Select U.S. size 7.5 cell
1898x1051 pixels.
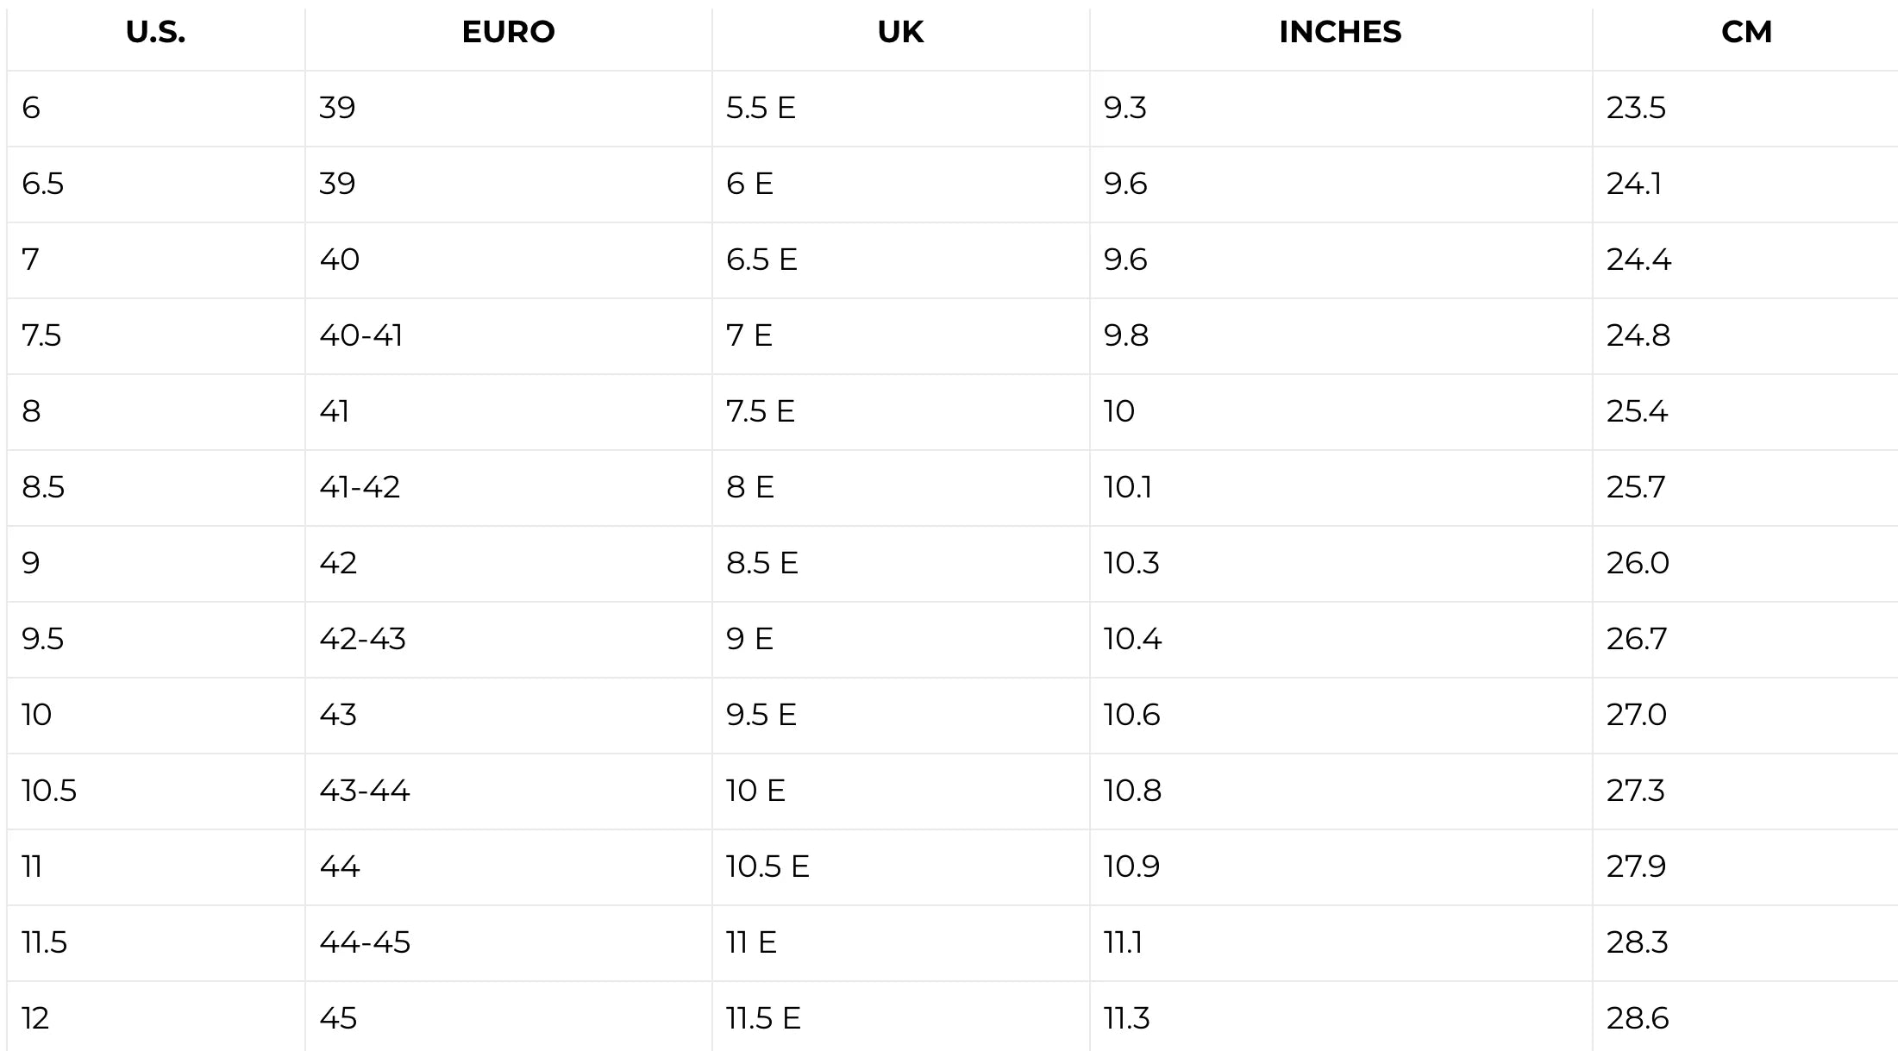pyautogui.click(x=41, y=335)
